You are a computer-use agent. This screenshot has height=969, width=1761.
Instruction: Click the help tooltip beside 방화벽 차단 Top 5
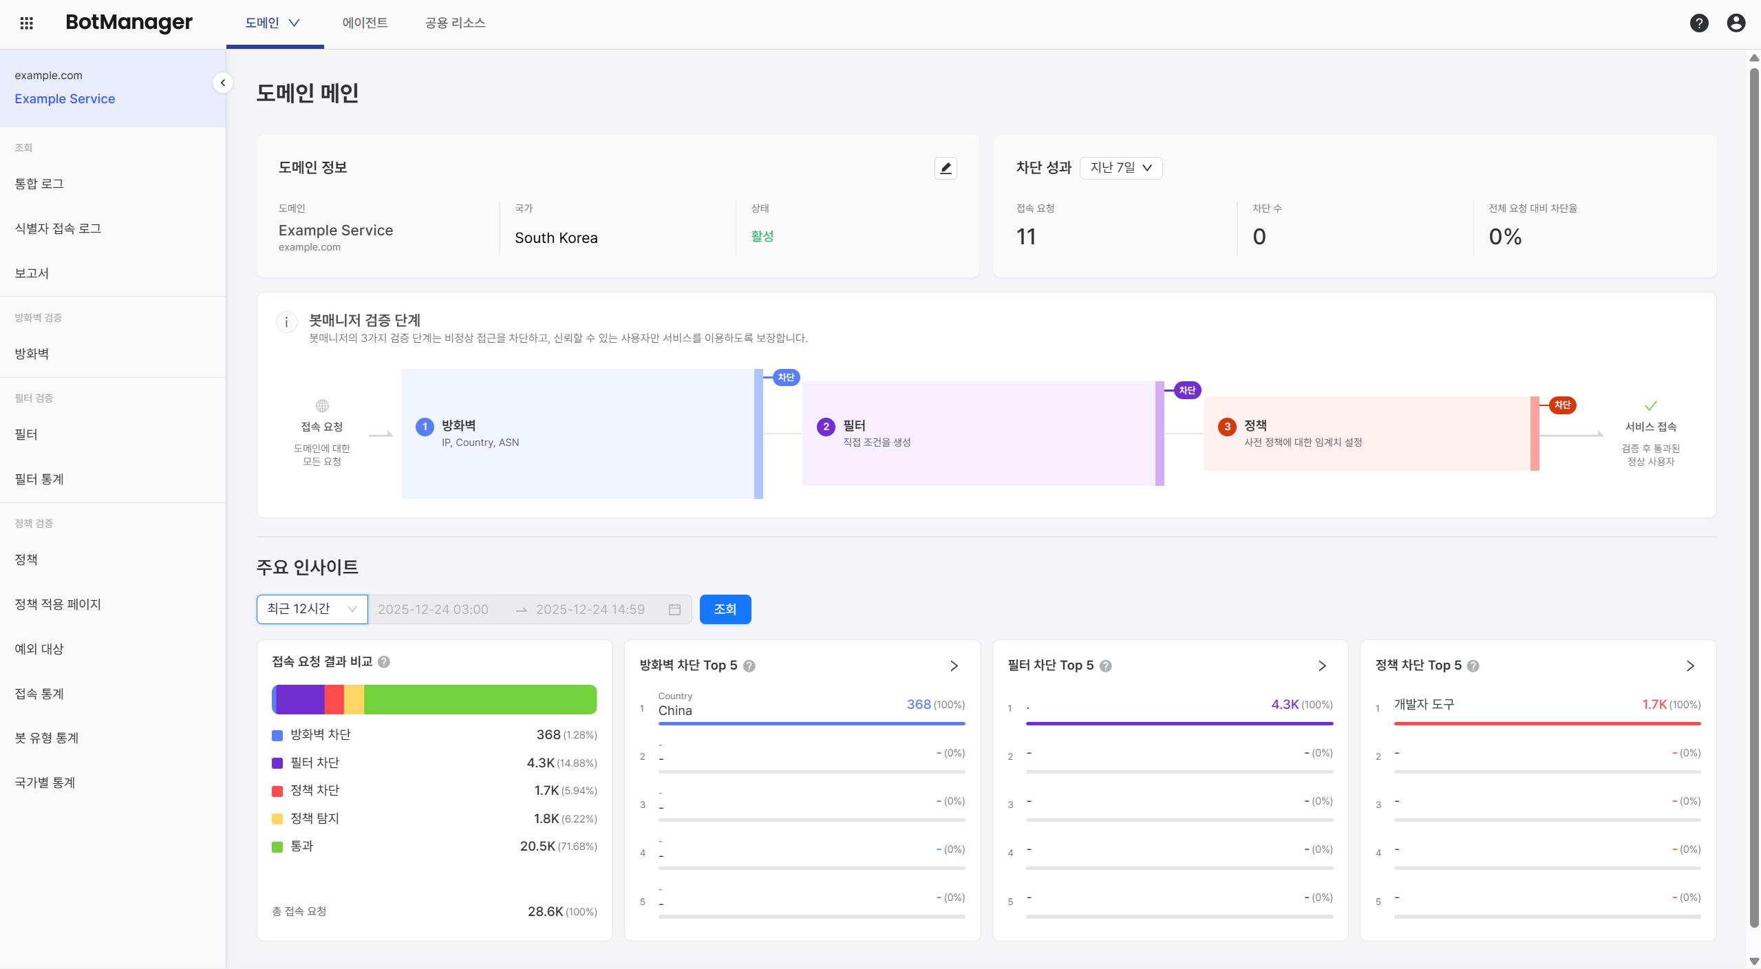pos(750,665)
